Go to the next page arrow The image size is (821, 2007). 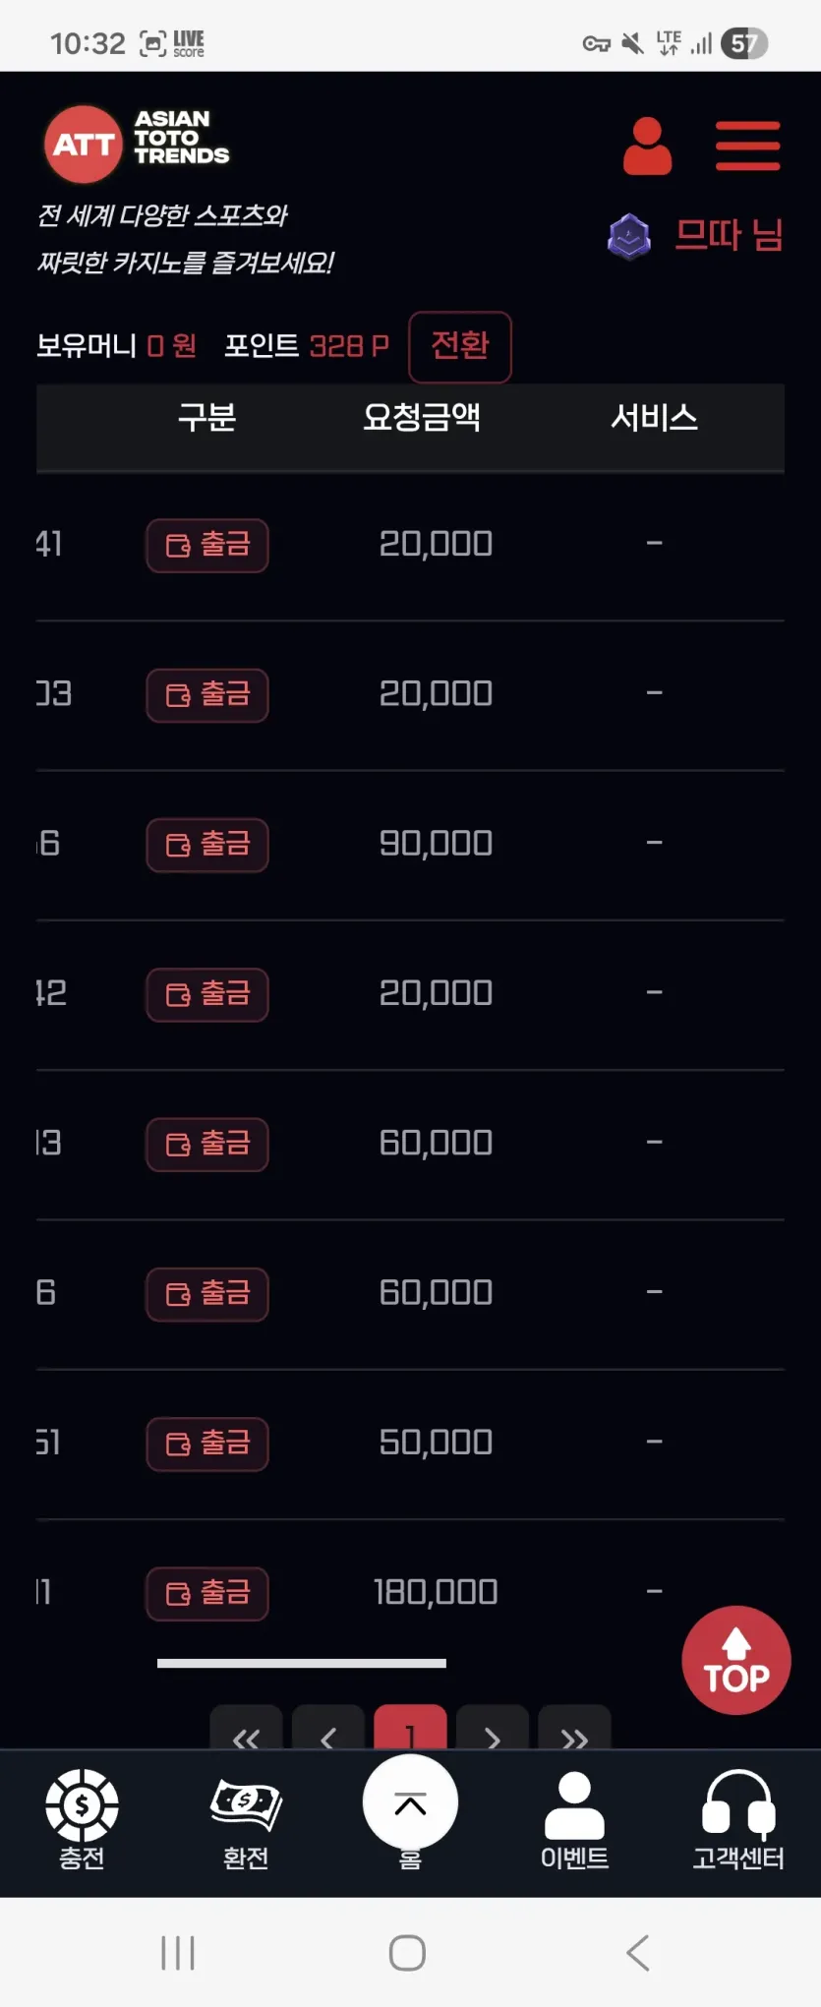click(493, 1730)
